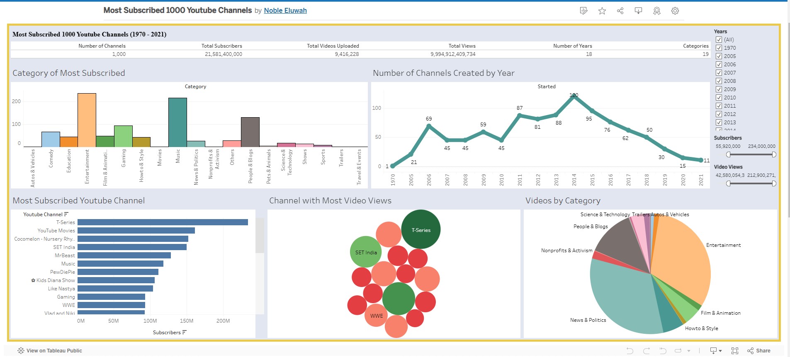Screen dimensions: 790x357
Task: Uncheck the 2009 year checkbox
Action: point(719,89)
